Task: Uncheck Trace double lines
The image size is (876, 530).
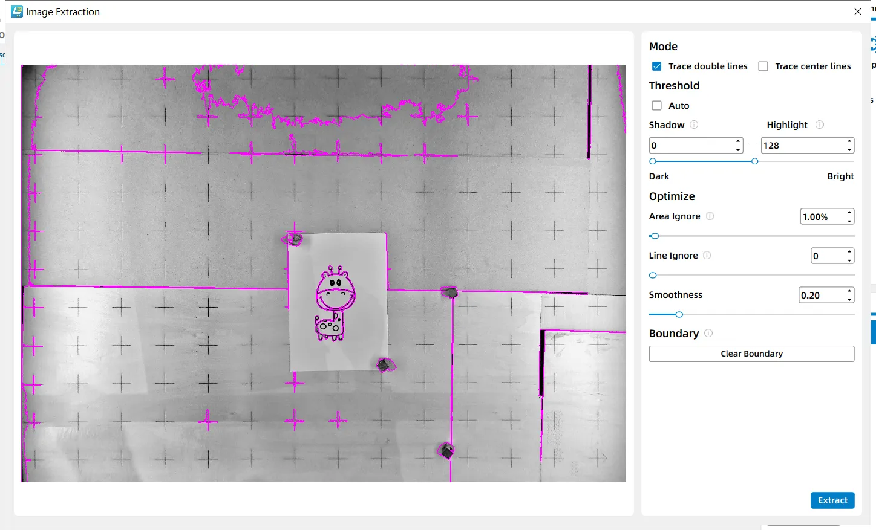Action: tap(656, 66)
